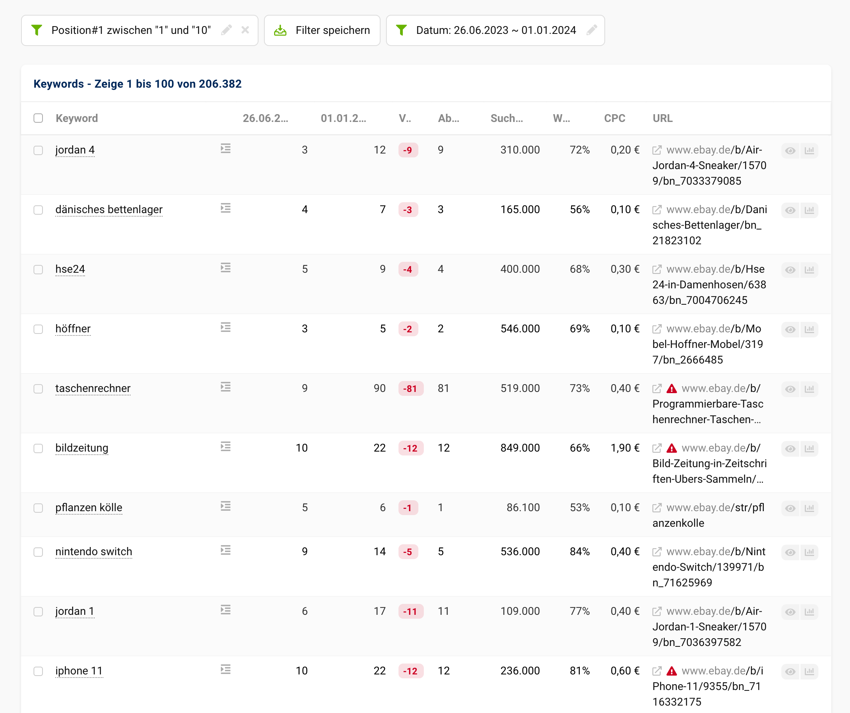The image size is (850, 713).
Task: Open the nintendo switch keyword link
Action: (94, 552)
